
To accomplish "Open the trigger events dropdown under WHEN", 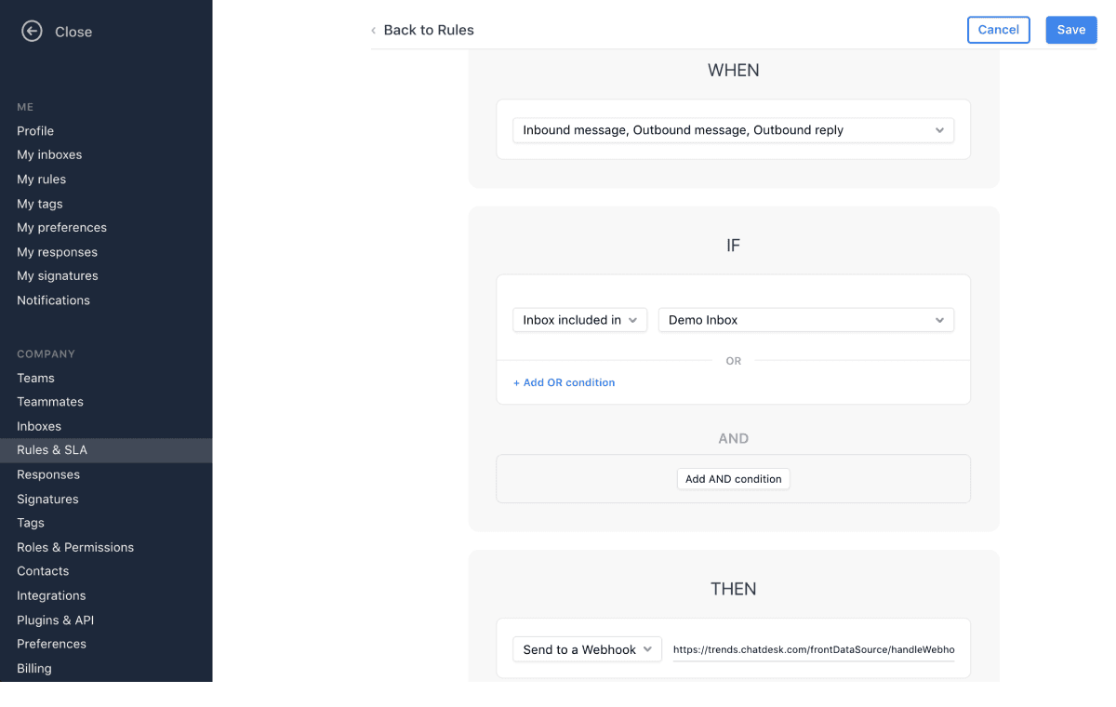I will pyautogui.click(x=734, y=130).
